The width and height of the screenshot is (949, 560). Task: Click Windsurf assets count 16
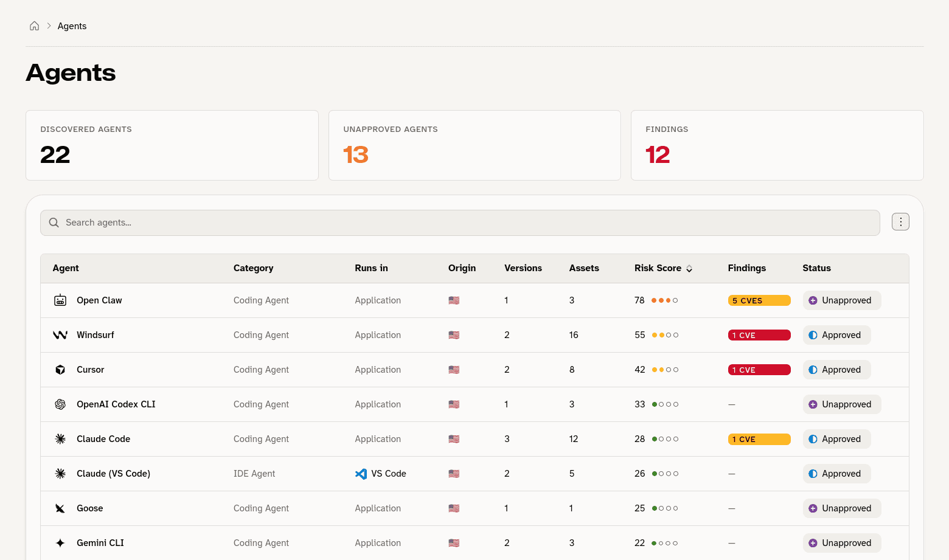574,335
